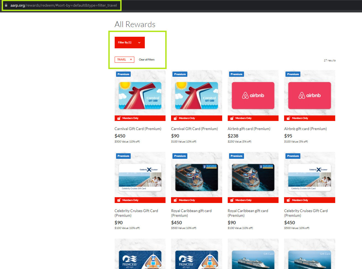Click the Royal Caribbean logo on $450 card

coord(210,167)
